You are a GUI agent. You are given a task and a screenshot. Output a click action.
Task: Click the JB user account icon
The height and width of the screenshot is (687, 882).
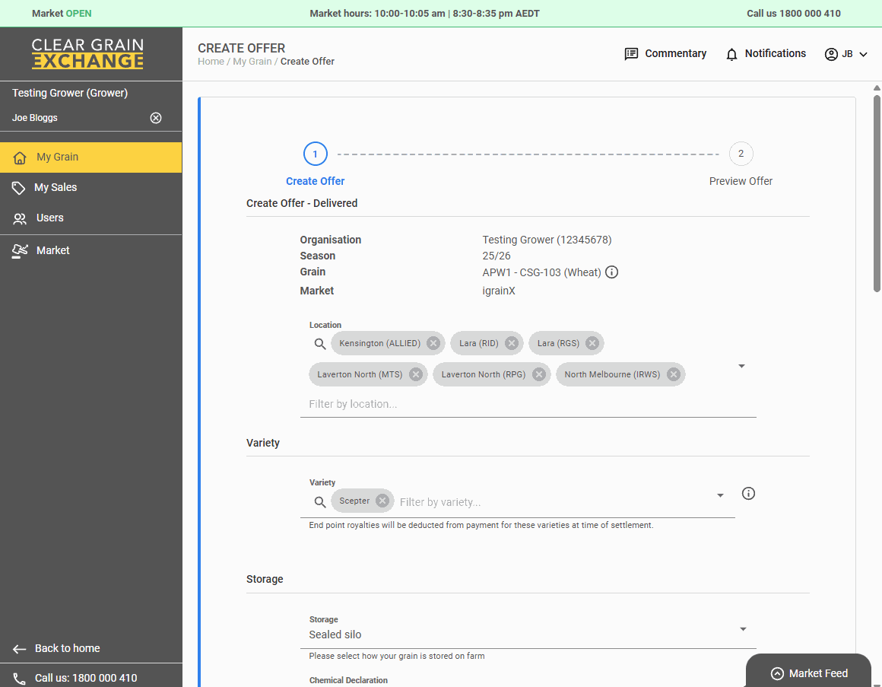pyautogui.click(x=831, y=54)
